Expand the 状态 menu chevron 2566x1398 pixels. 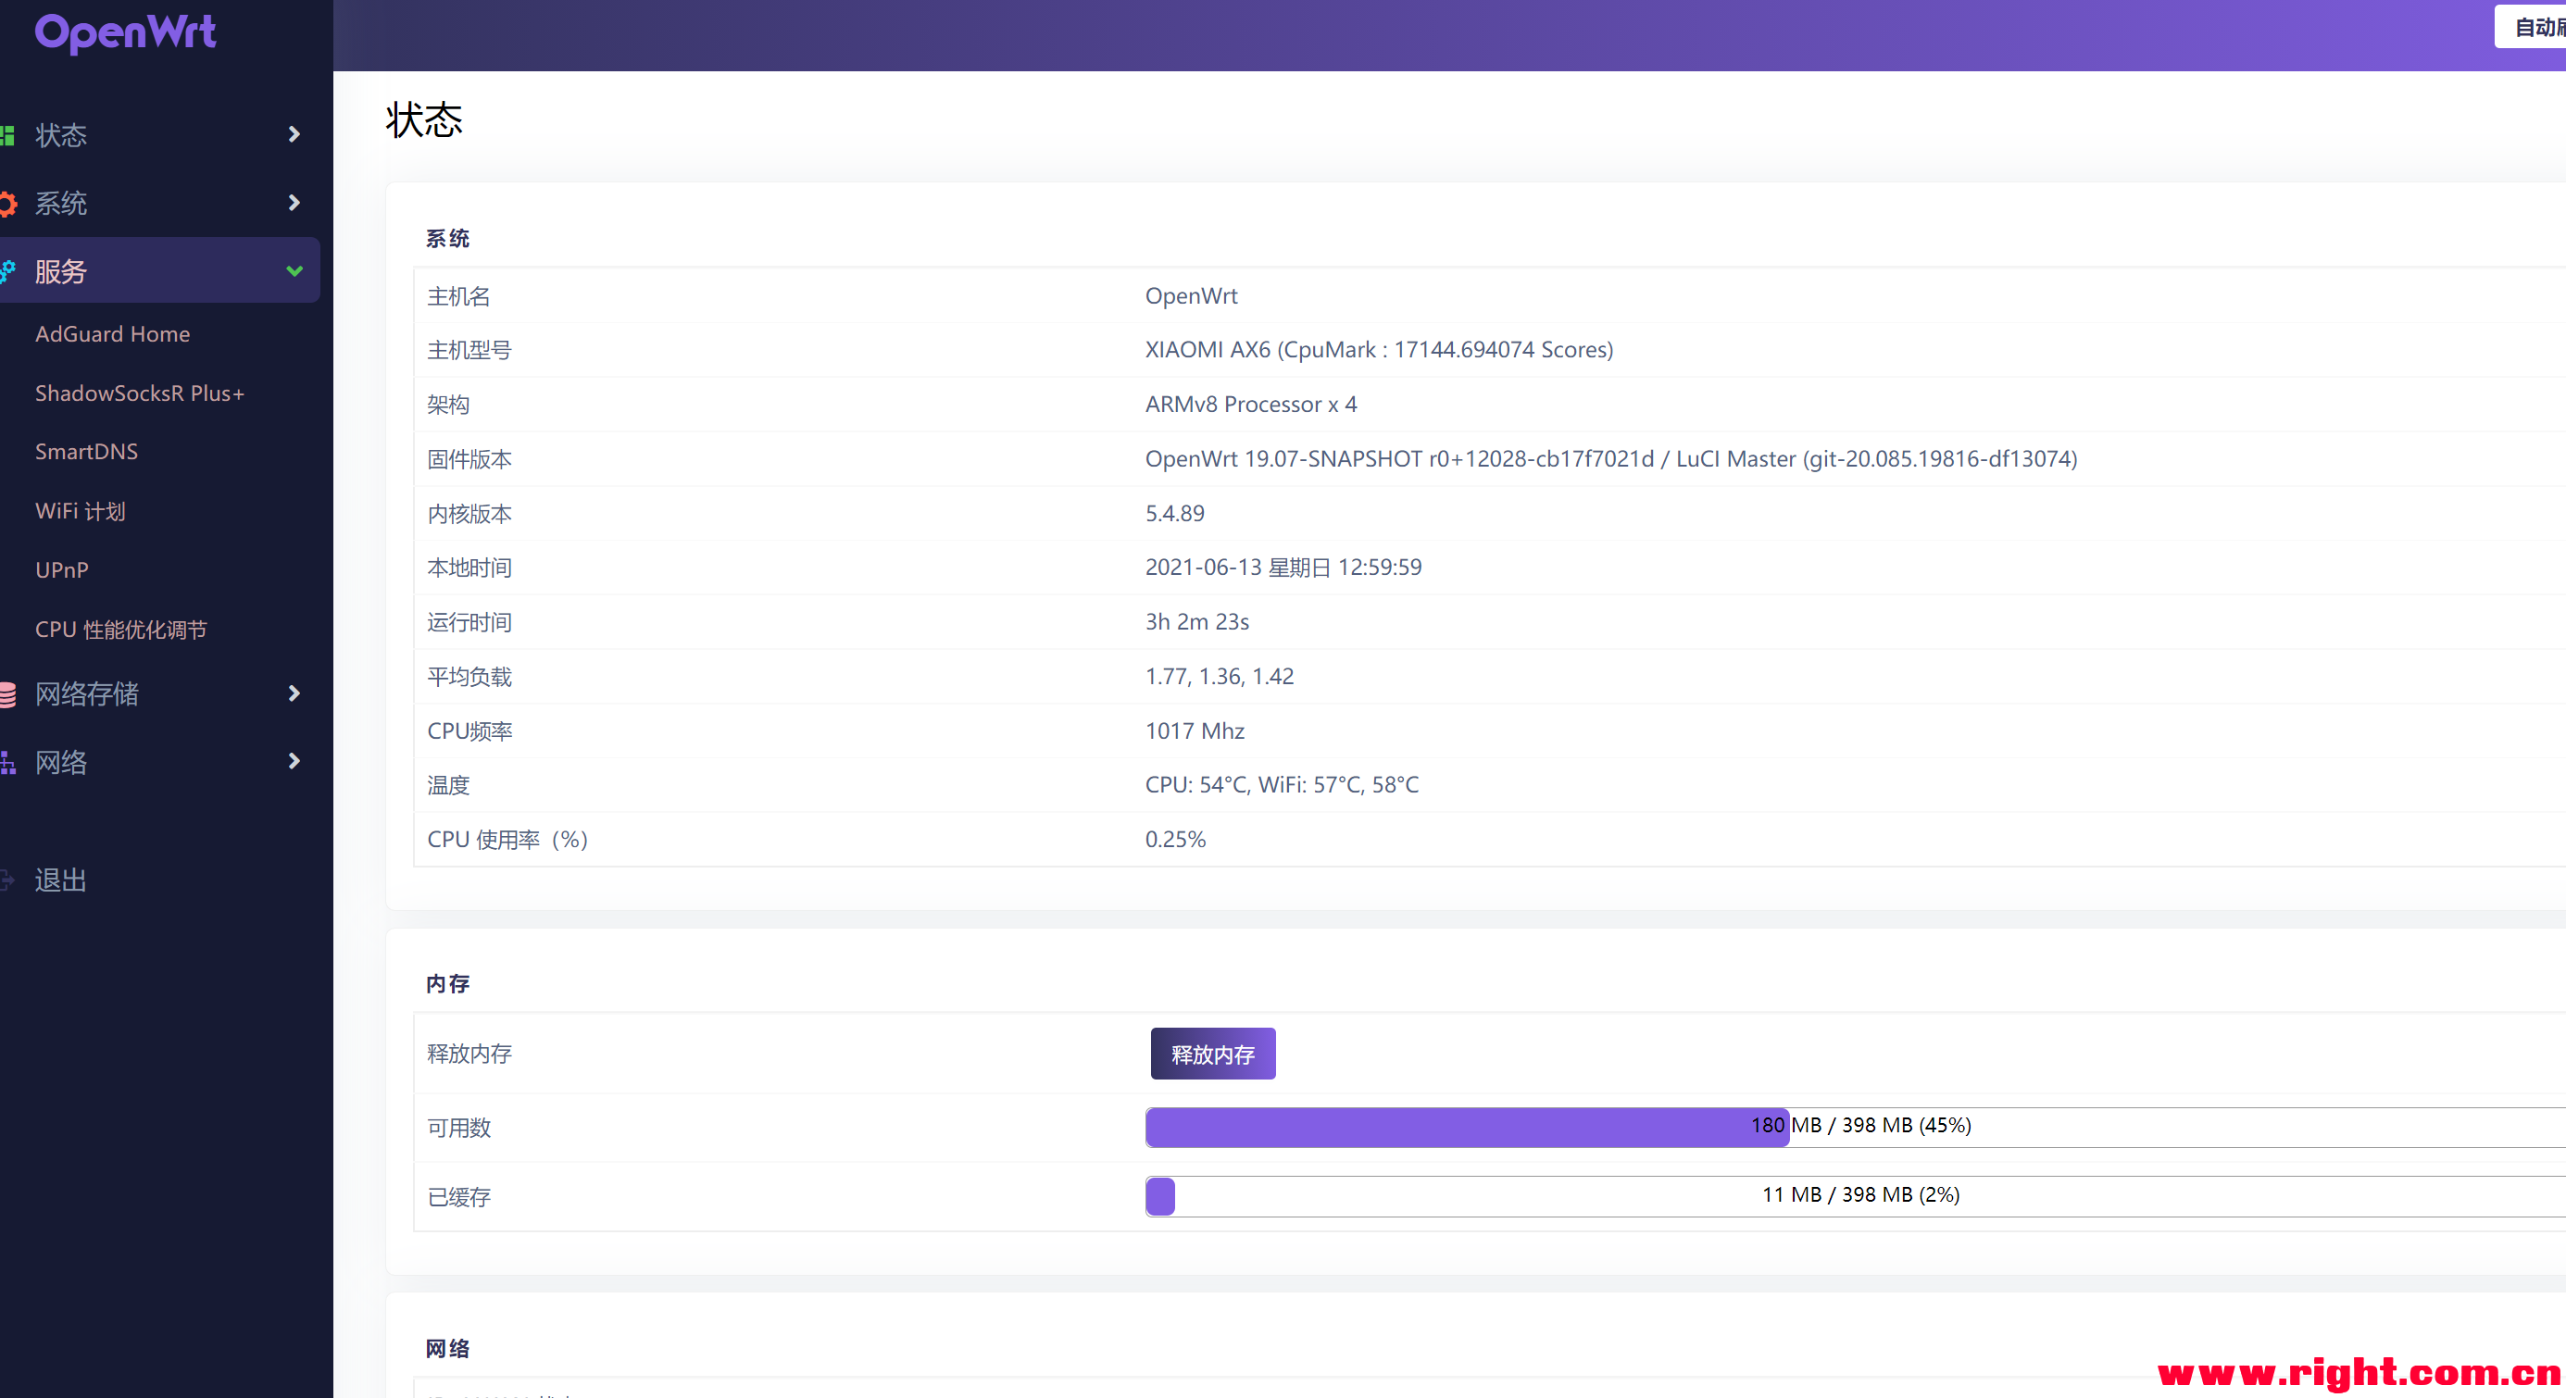(x=294, y=134)
